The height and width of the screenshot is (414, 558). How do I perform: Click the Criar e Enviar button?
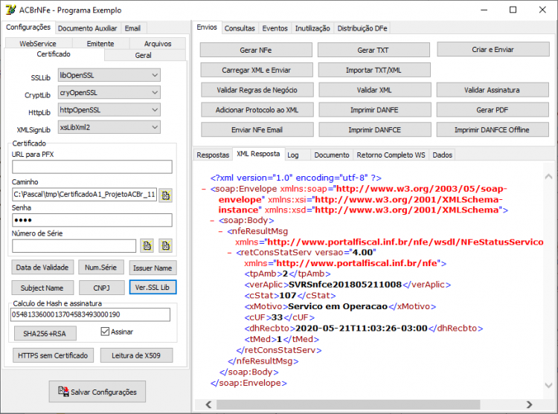coord(493,49)
